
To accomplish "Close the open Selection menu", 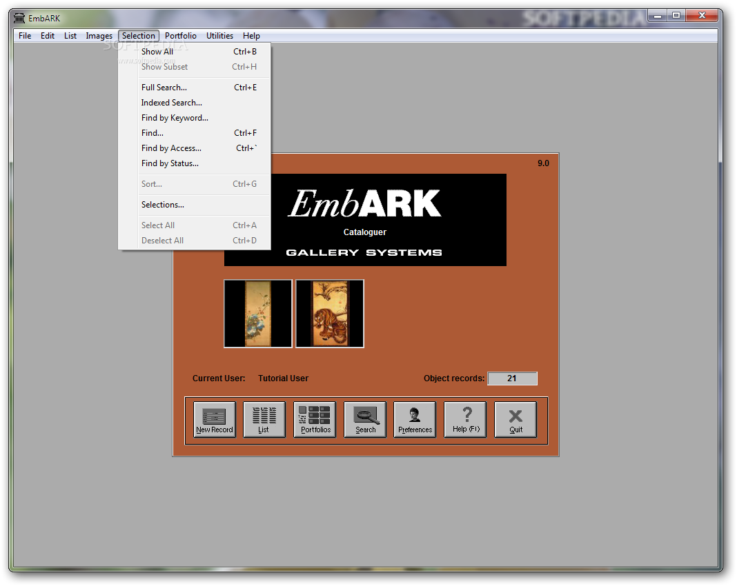I will (139, 36).
